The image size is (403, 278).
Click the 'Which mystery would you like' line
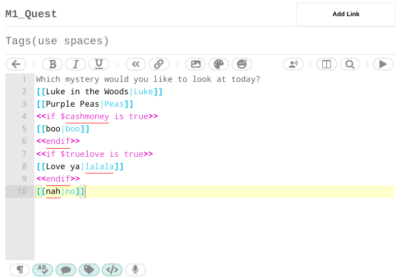148,79
